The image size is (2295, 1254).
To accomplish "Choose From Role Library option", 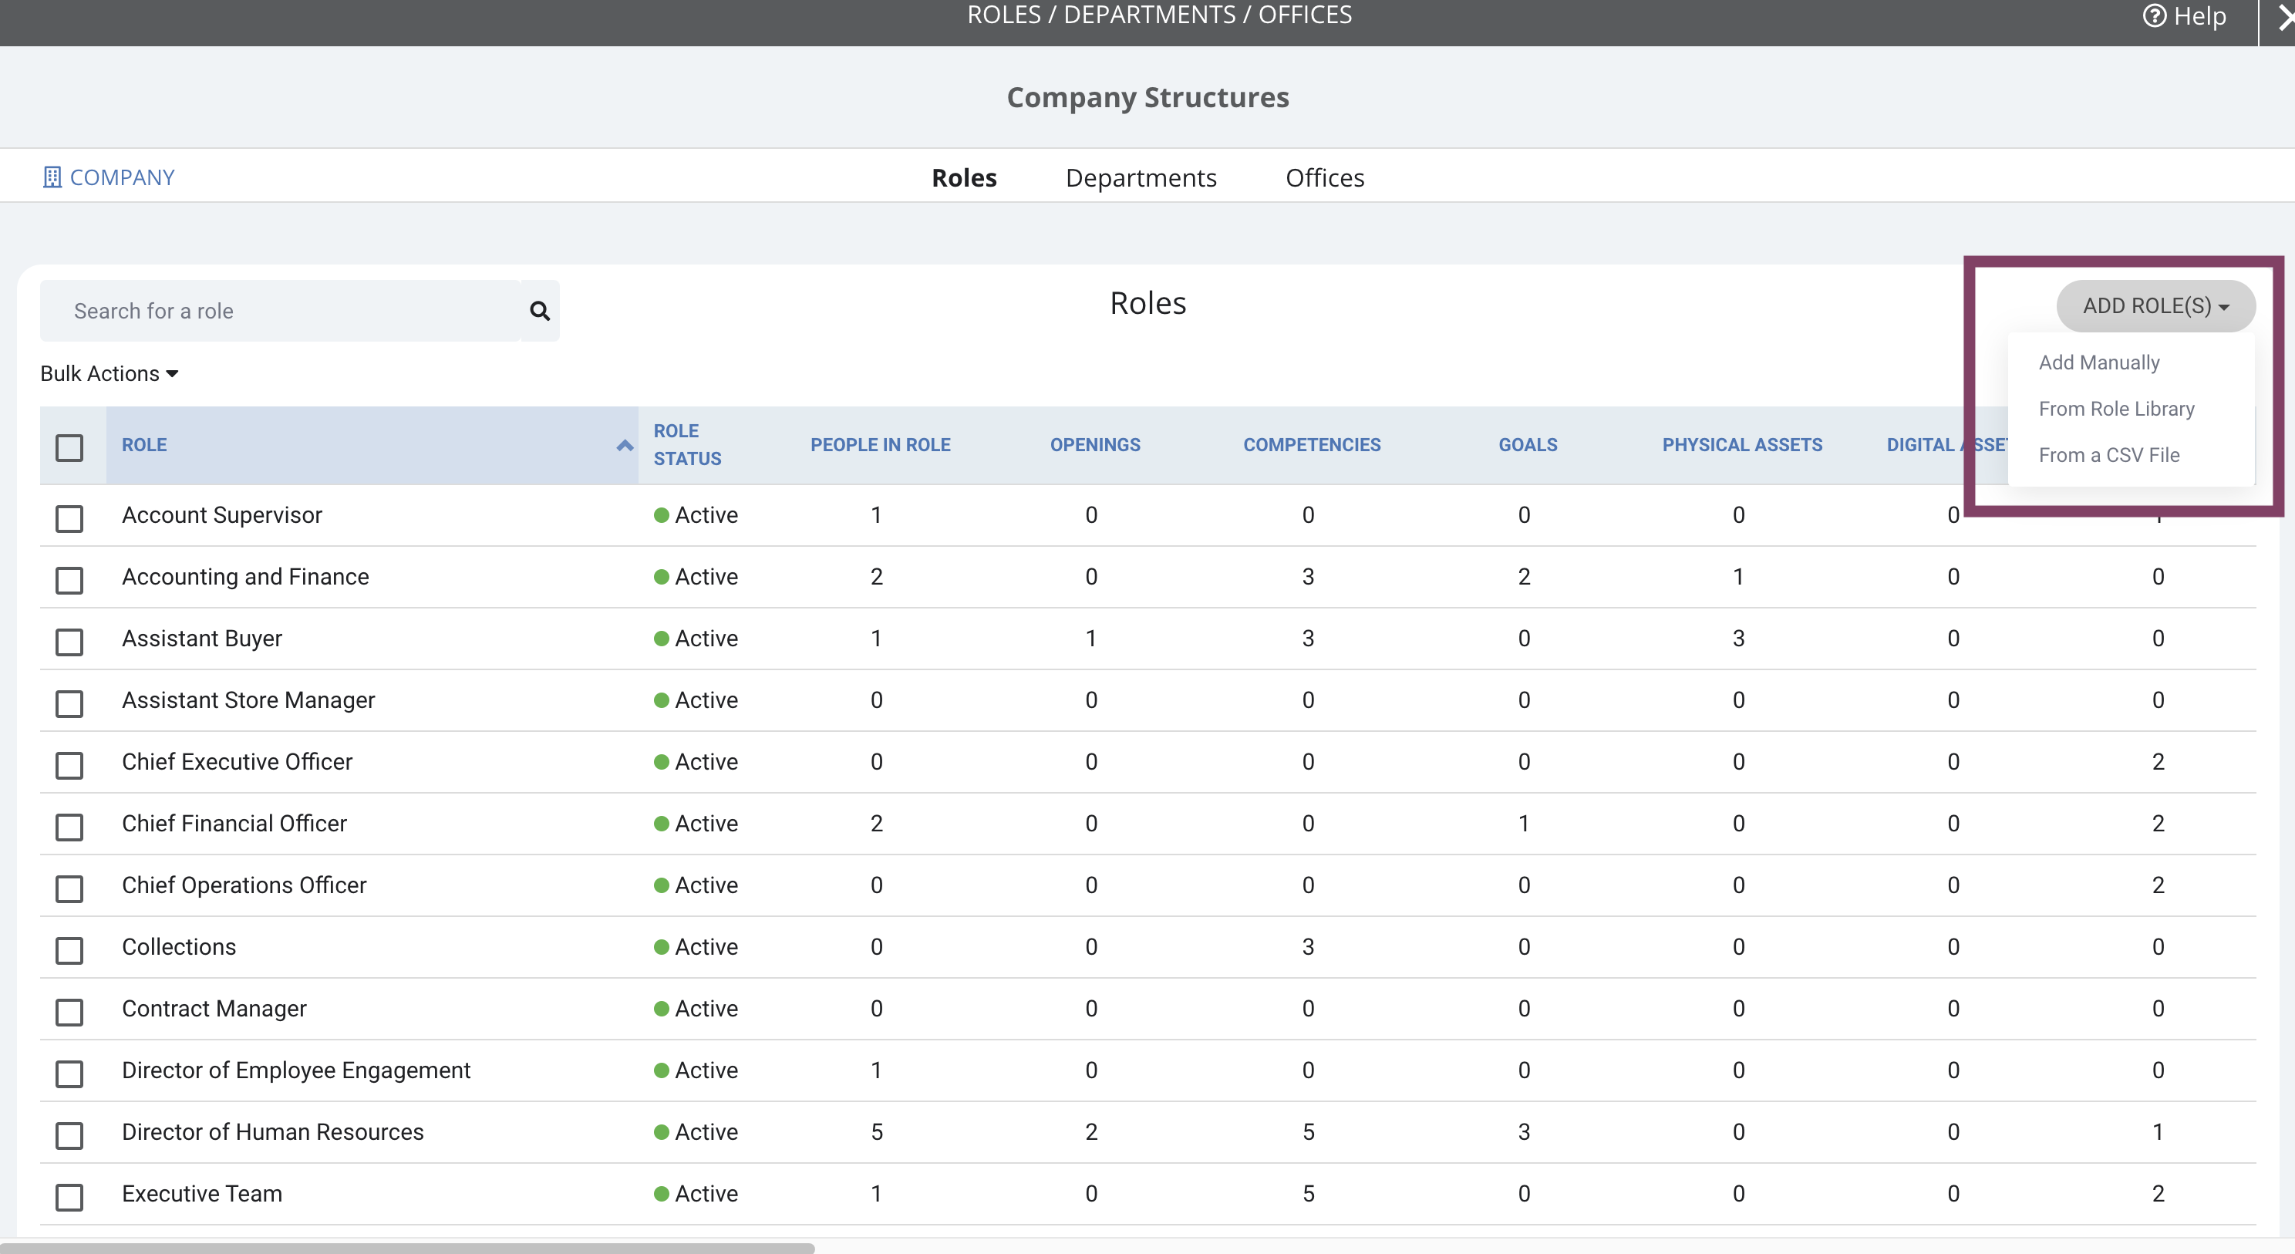I will point(2116,408).
